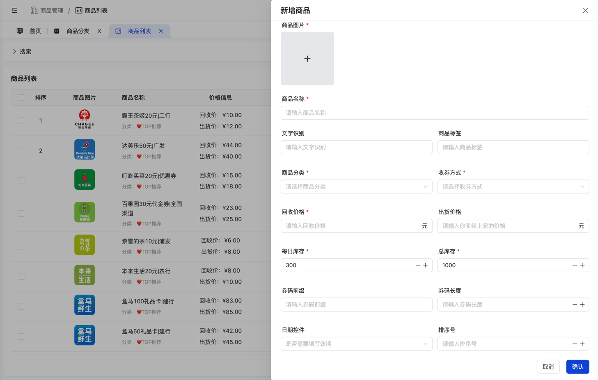Close the 商品列表 tab with its X
The height and width of the screenshot is (380, 598).
[161, 31]
